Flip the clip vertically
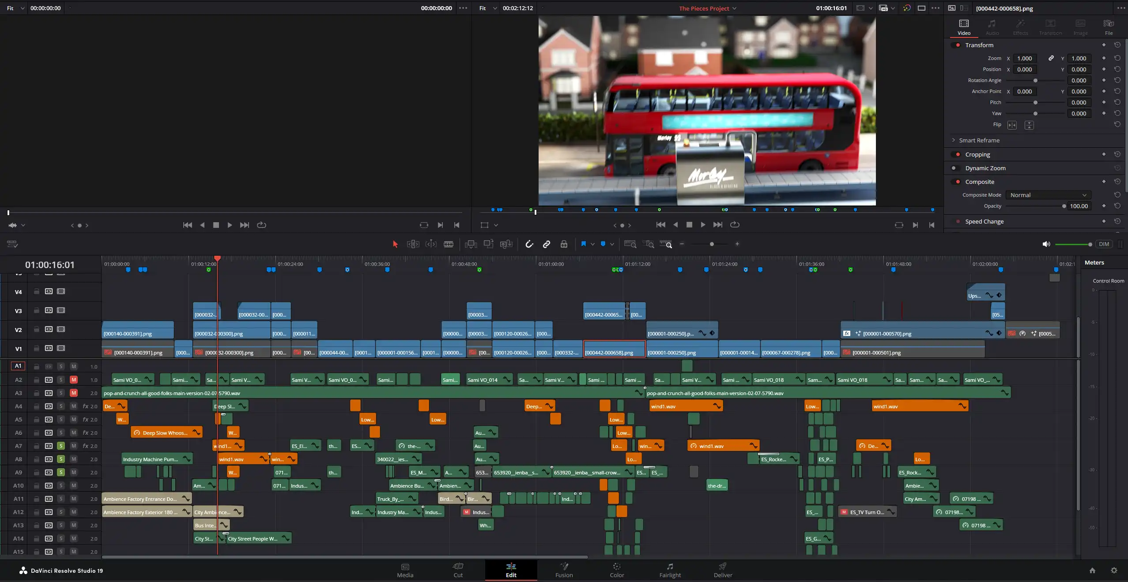1128x582 pixels. click(x=1029, y=125)
